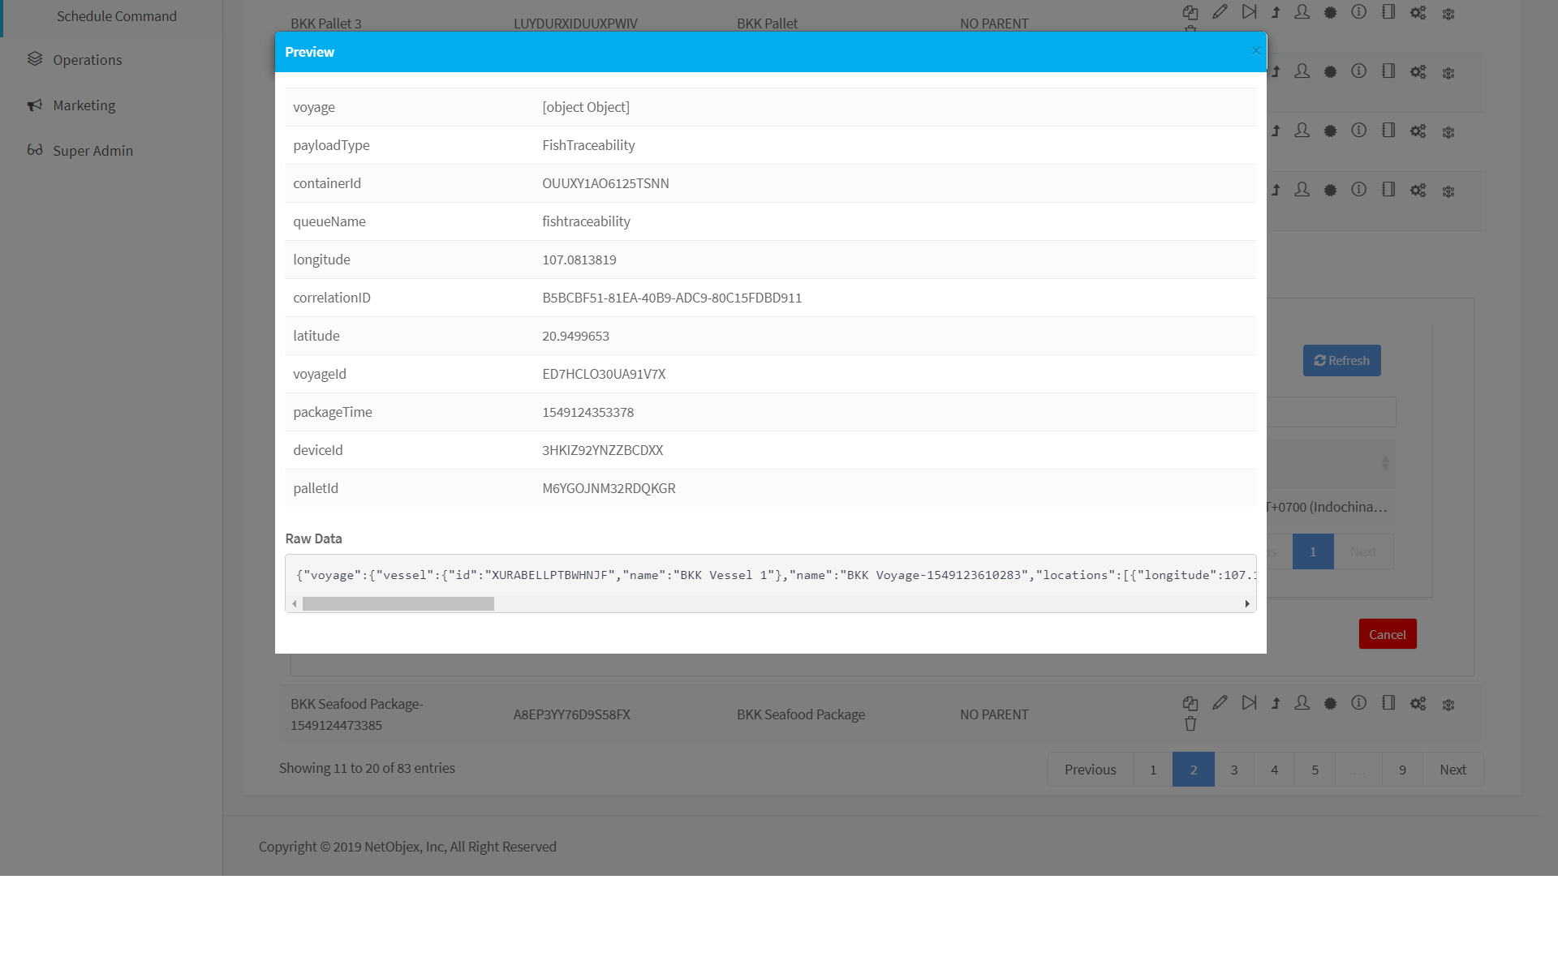Click the info icon in BKK Seafood Package row
1558x961 pixels.
click(x=1359, y=703)
